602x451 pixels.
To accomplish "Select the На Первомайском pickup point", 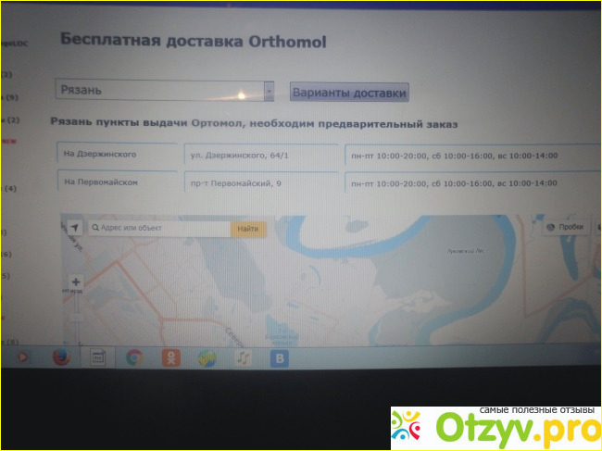I will [x=117, y=182].
